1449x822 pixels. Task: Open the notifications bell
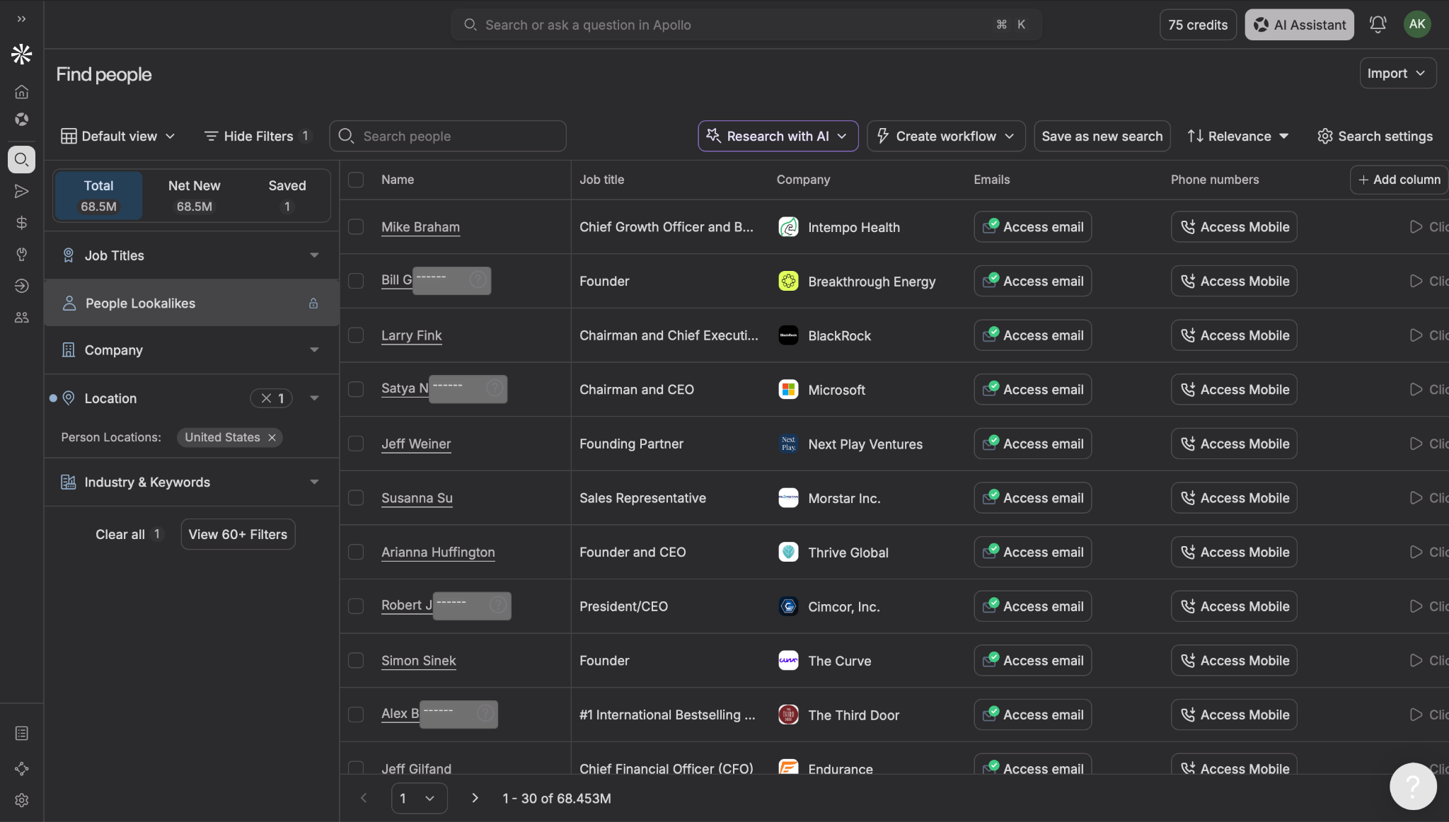click(1378, 25)
